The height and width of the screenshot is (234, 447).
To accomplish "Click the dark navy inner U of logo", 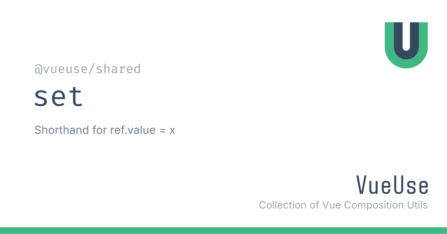I will [x=406, y=41].
